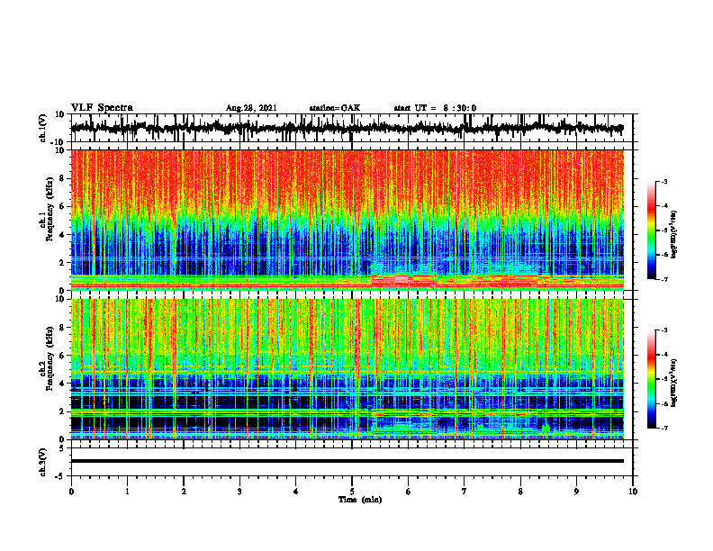The height and width of the screenshot is (551, 713).
Task: Click time axis tick label "5"
Action: [352, 492]
